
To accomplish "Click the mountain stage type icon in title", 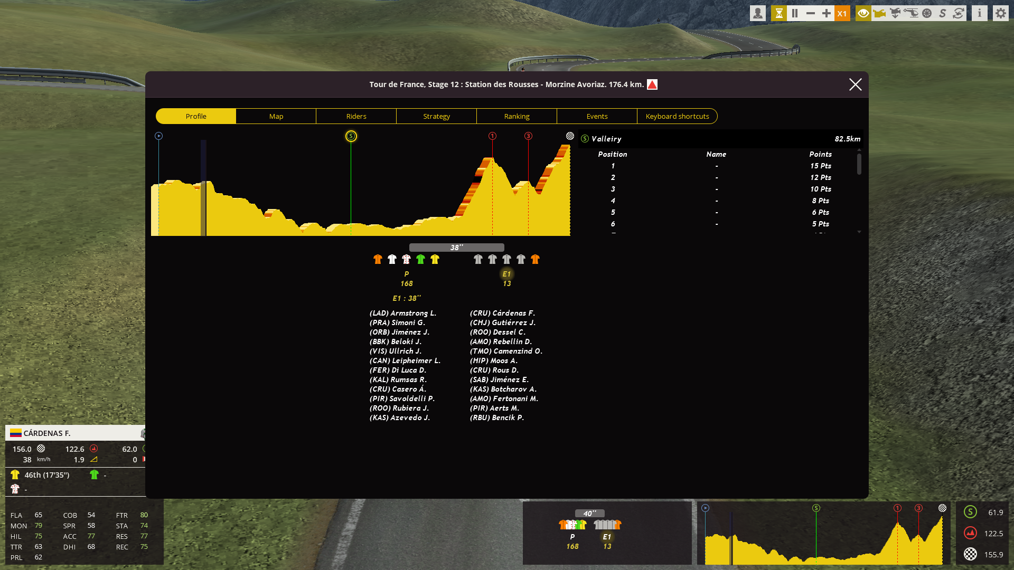I will click(652, 84).
